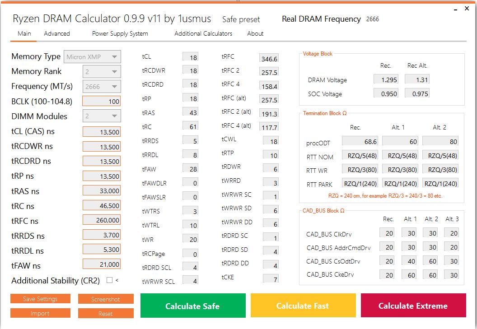477x329 pixels.
Task: Click the yellow Calculate Fast button
Action: (303, 306)
